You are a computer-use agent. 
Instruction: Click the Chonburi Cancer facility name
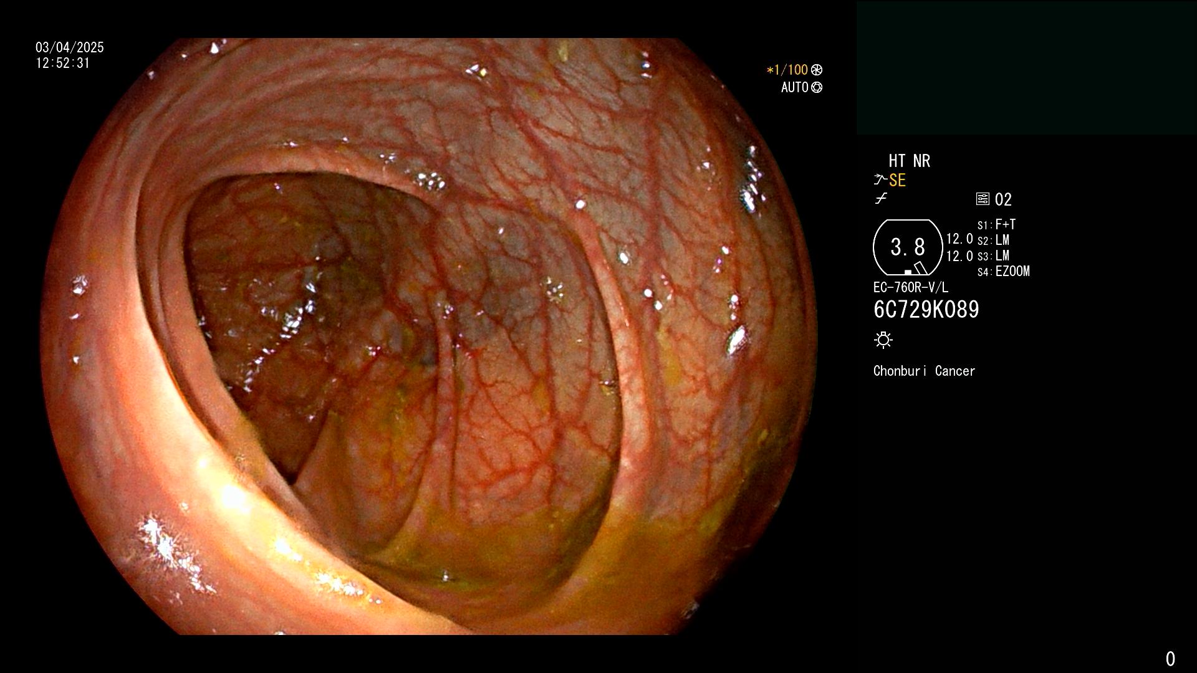tap(924, 371)
